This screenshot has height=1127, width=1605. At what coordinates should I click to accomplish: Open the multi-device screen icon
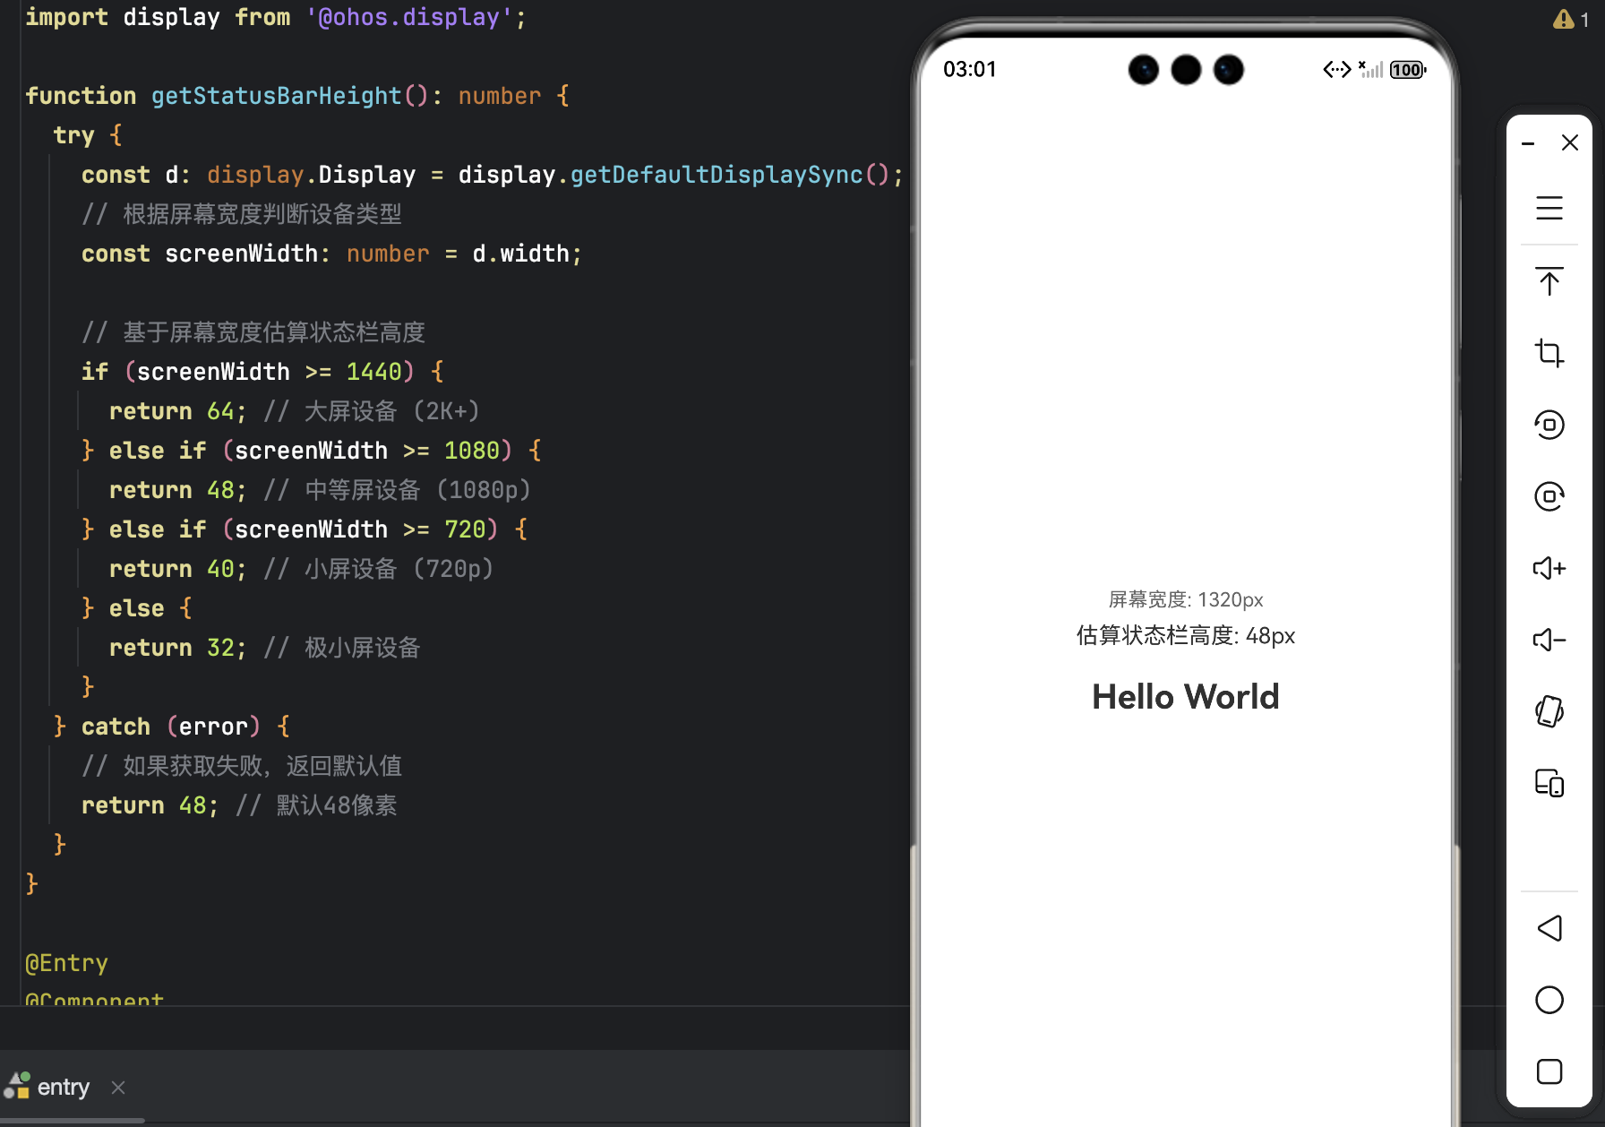[x=1549, y=783]
